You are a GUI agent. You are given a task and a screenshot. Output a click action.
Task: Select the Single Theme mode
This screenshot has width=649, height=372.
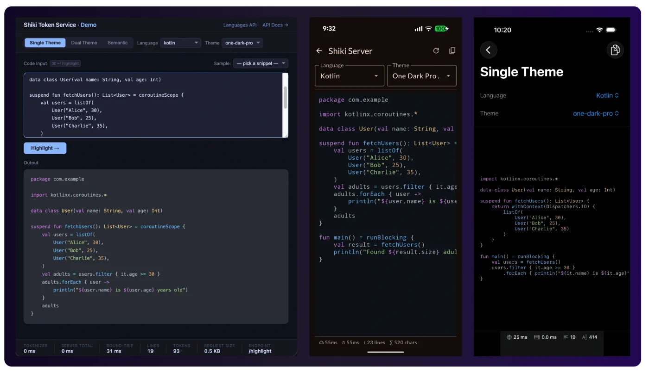pos(45,43)
